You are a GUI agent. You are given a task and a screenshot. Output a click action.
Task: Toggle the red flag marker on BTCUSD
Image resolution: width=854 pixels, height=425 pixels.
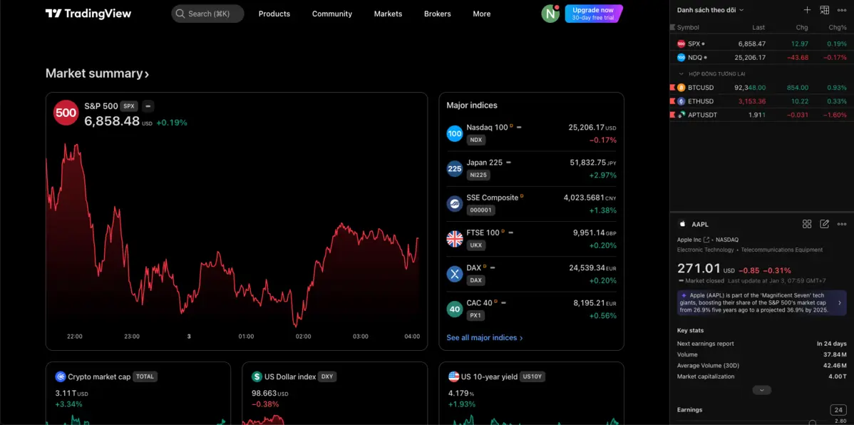pyautogui.click(x=672, y=87)
